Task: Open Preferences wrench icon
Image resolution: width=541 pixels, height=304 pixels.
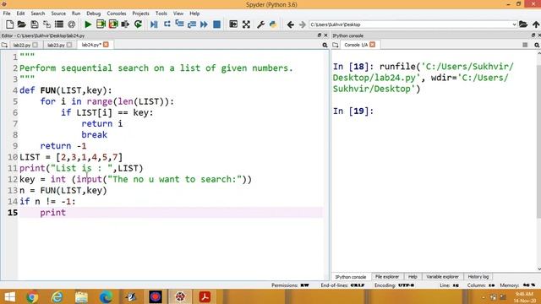Action: tap(260, 24)
